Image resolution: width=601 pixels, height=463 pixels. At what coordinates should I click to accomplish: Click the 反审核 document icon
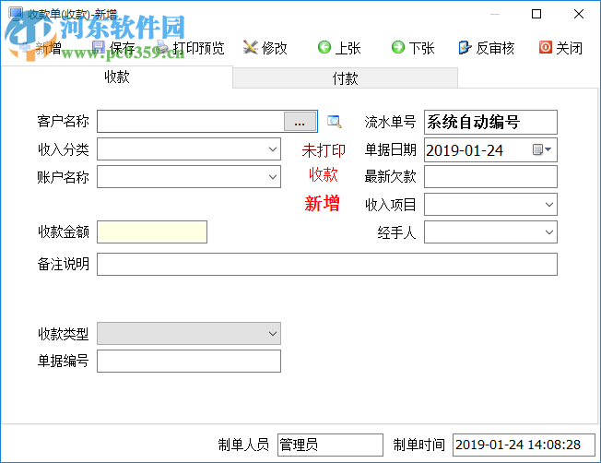click(x=465, y=48)
